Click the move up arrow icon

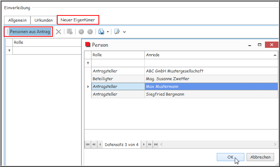pos(81,32)
